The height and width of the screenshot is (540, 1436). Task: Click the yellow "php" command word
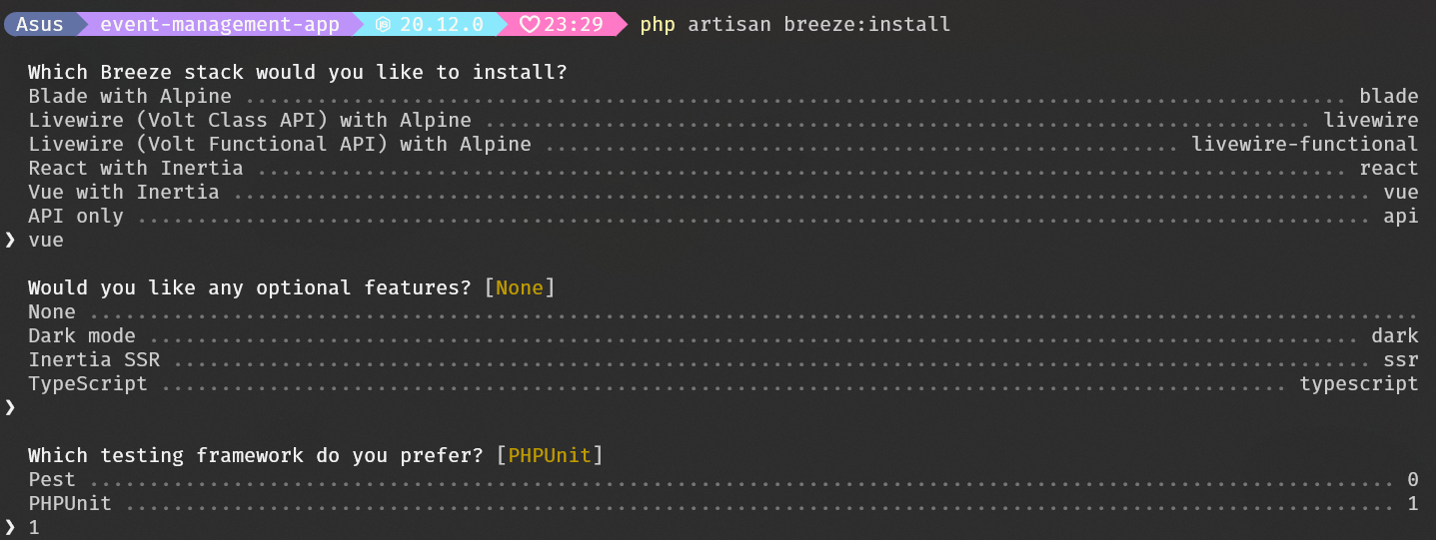658,24
